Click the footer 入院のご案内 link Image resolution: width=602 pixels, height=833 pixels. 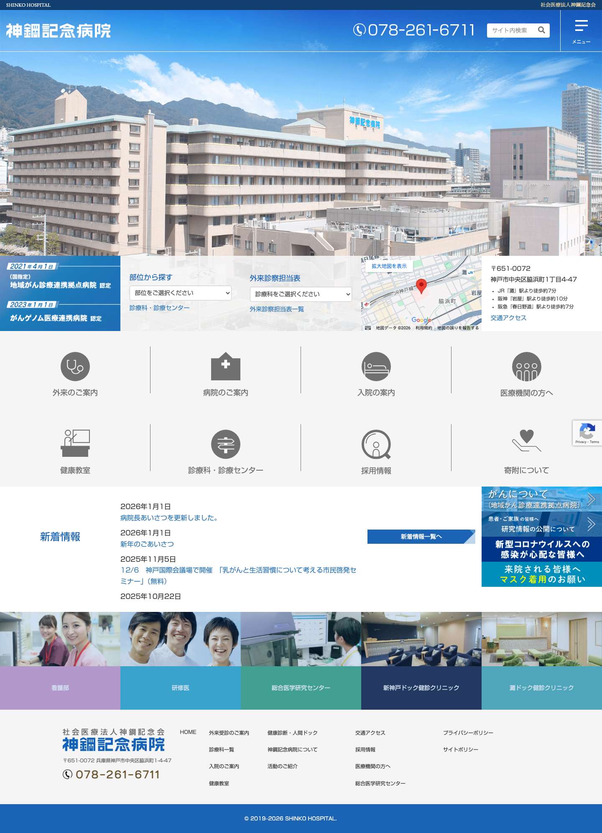(224, 767)
